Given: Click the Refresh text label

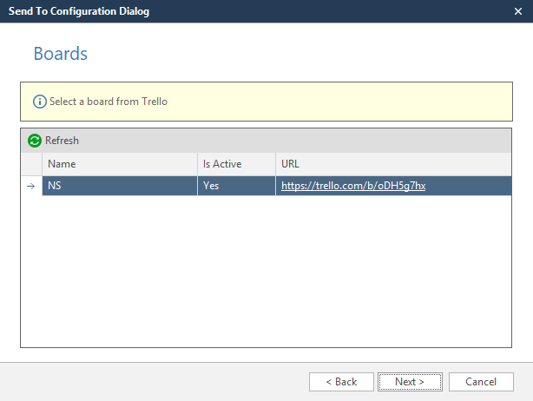Looking at the screenshot, I should click(x=62, y=141).
